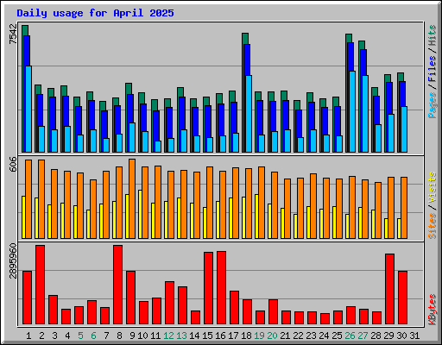Click the cyan pages bar for day 9
The height and width of the screenshot is (345, 442).
tap(132, 137)
